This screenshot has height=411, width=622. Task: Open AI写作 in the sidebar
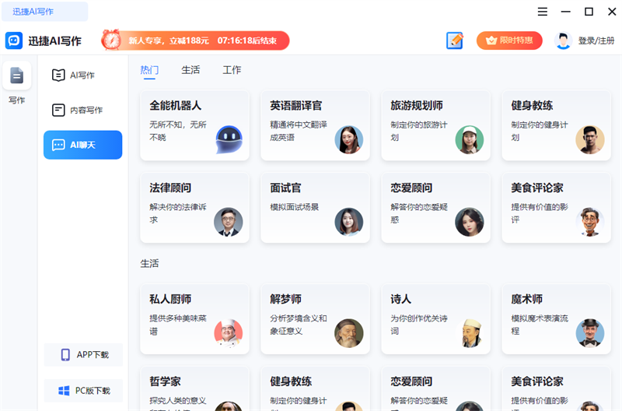click(x=82, y=75)
